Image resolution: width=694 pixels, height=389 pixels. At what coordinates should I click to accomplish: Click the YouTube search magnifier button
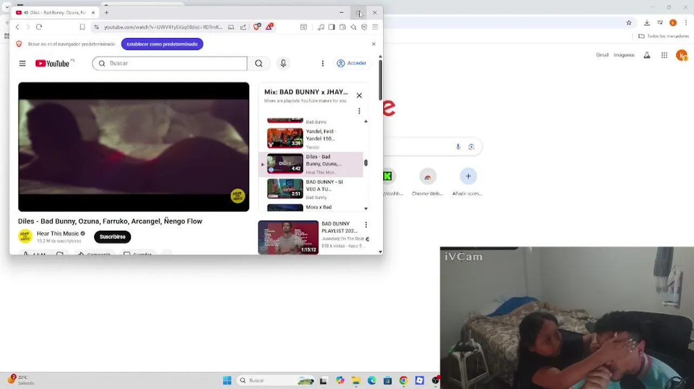pos(258,63)
